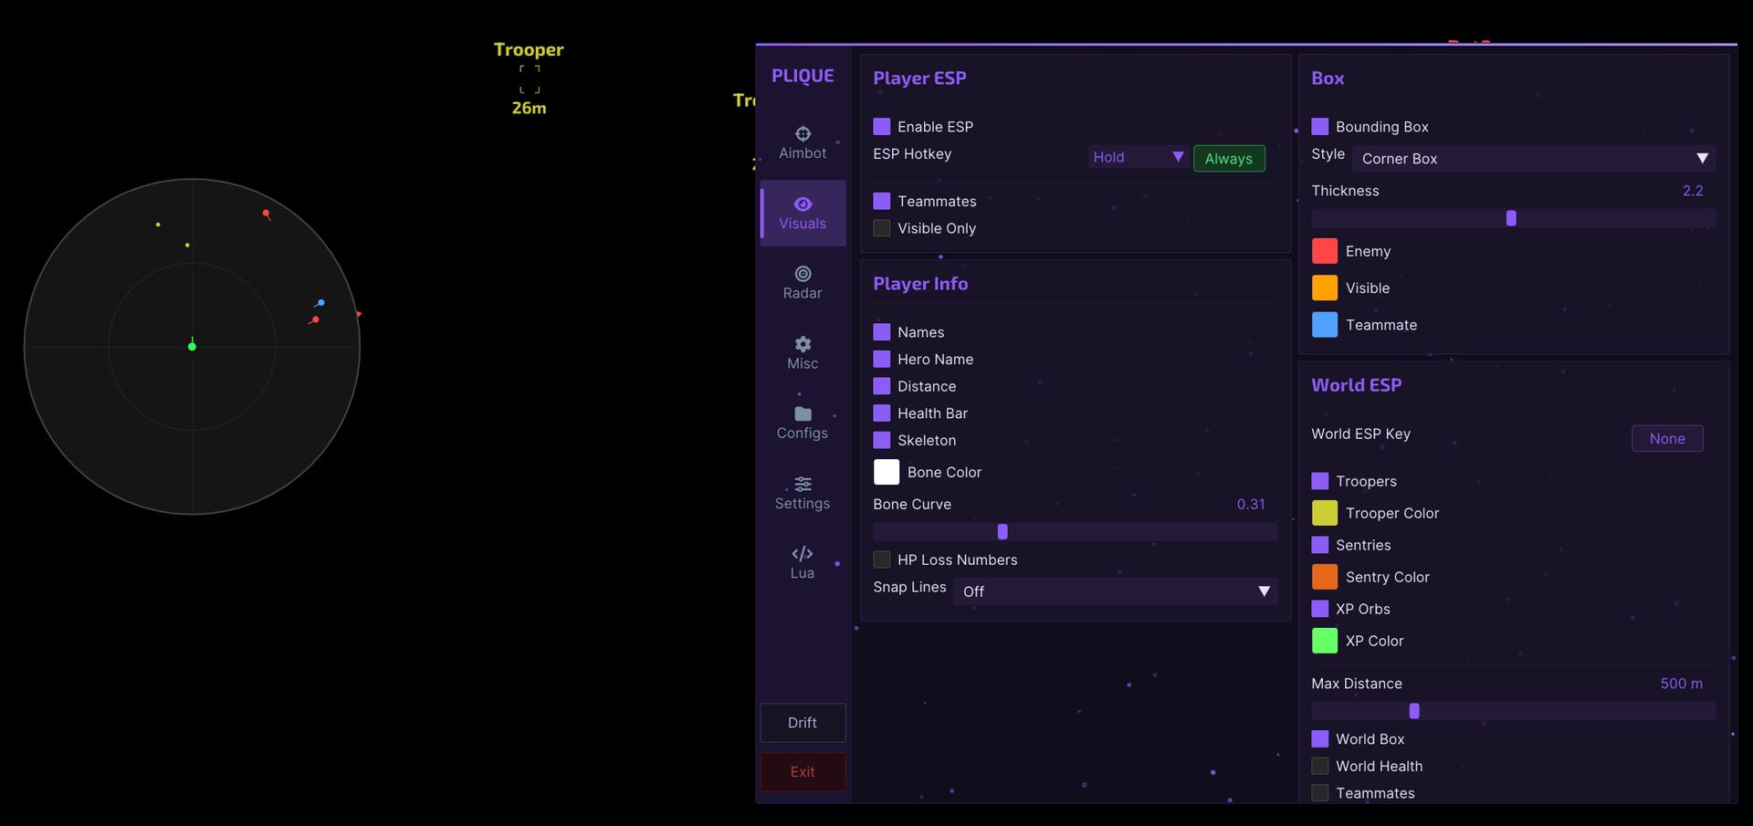Open the Settings sliders icon

tap(803, 484)
